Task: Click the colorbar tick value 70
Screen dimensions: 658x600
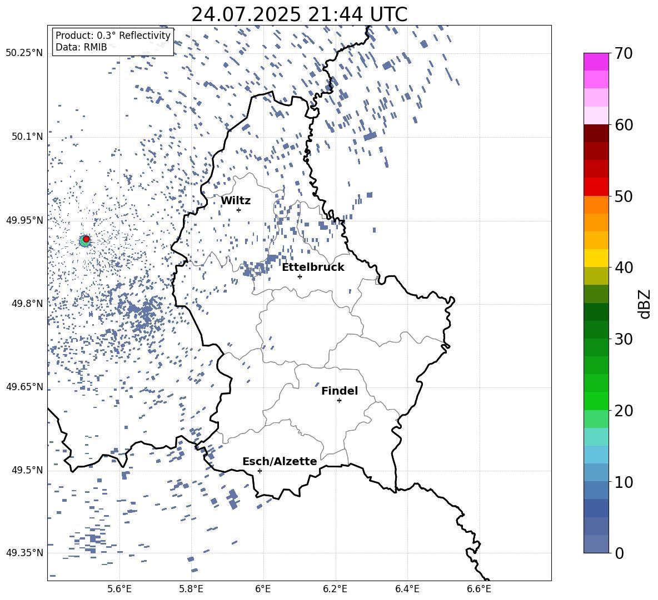Action: pyautogui.click(x=624, y=54)
